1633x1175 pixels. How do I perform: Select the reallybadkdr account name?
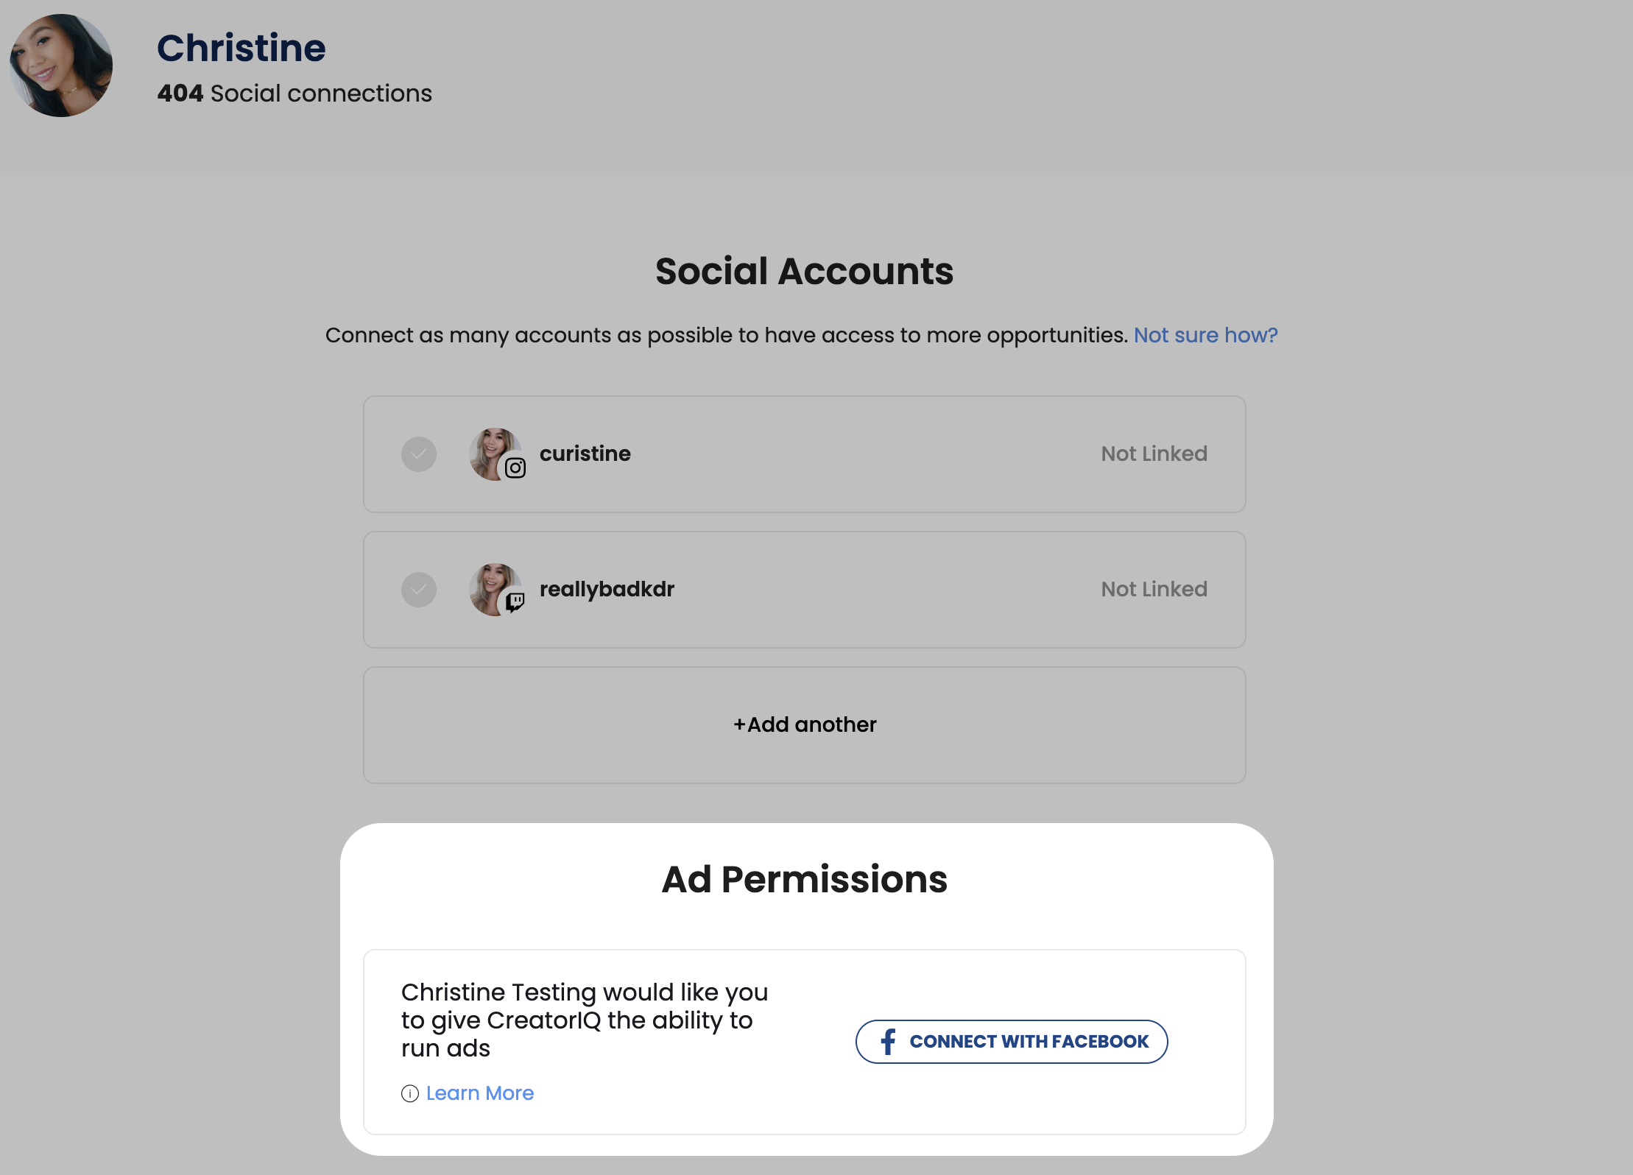607,589
